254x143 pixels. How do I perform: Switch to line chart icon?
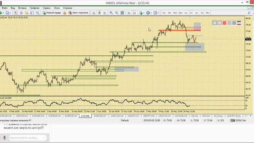point(105,13)
